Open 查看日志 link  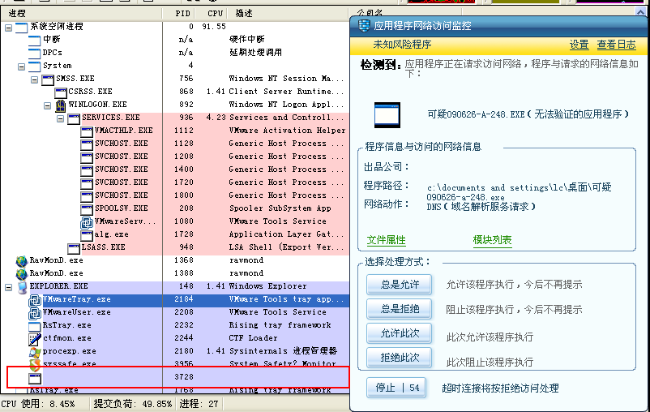point(616,45)
